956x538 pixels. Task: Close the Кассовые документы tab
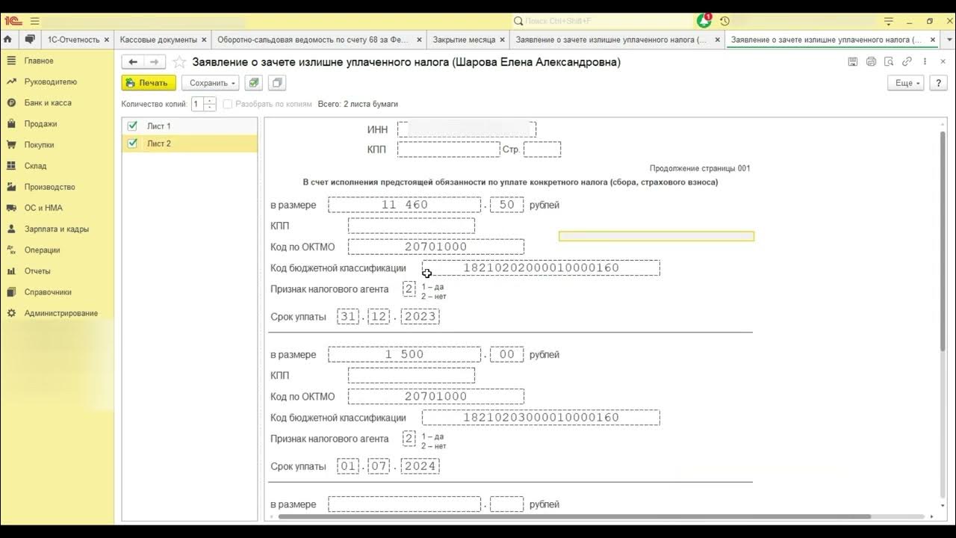[205, 40]
